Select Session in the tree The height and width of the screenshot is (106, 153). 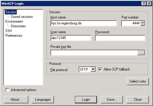click(x=11, y=12)
